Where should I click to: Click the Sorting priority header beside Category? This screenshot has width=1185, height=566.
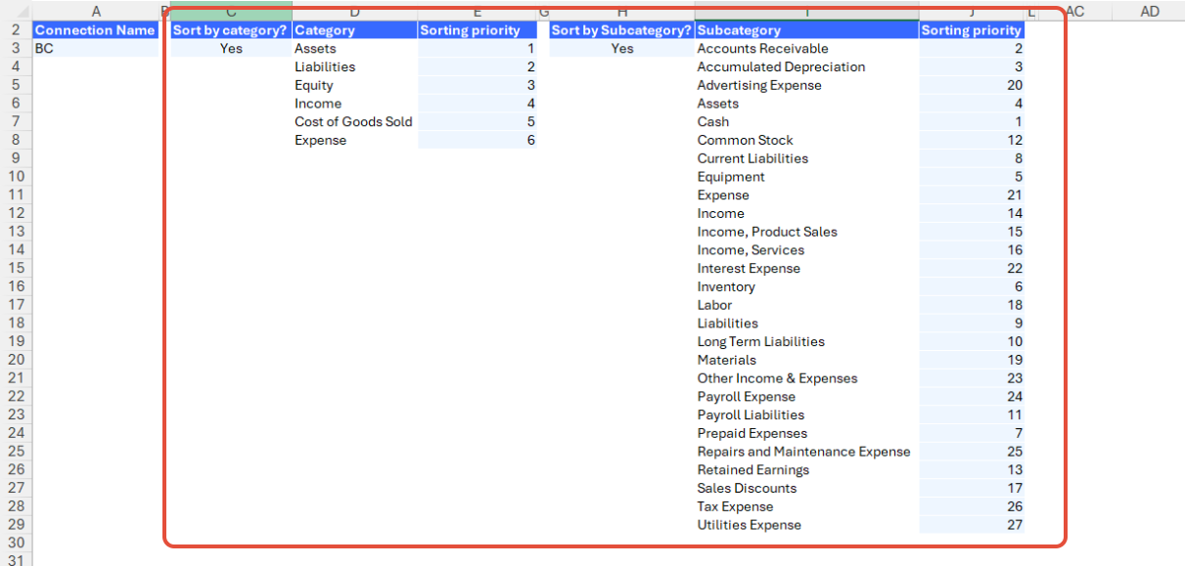(478, 30)
